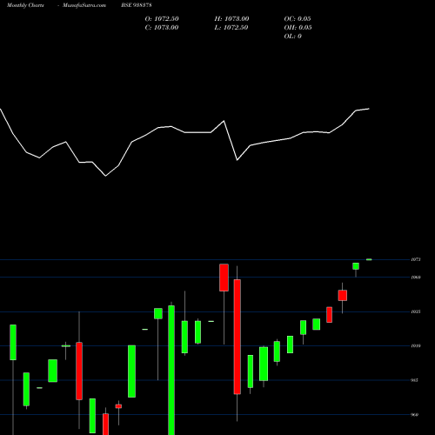Click the 985 price axis label

(414, 380)
